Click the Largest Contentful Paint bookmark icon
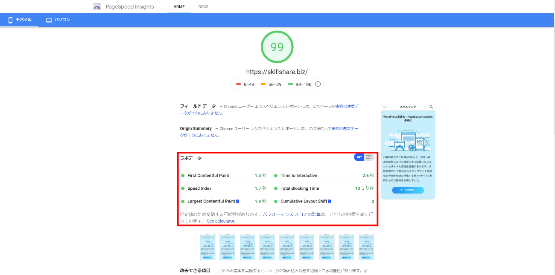 point(237,201)
